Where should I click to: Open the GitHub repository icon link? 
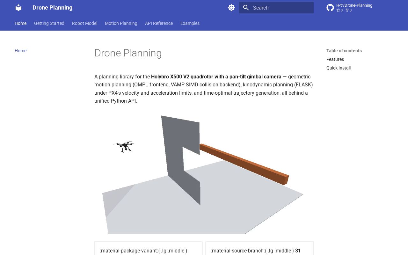(330, 8)
